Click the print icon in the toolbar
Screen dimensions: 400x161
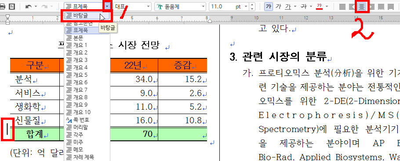tap(2, 7)
